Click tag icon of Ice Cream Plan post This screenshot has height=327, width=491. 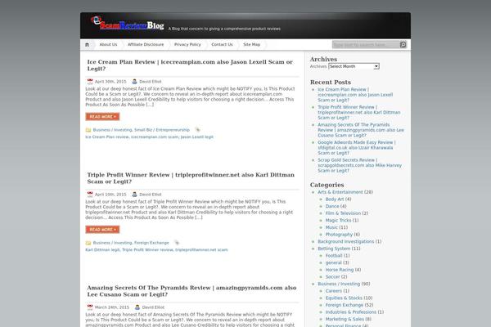point(197,129)
